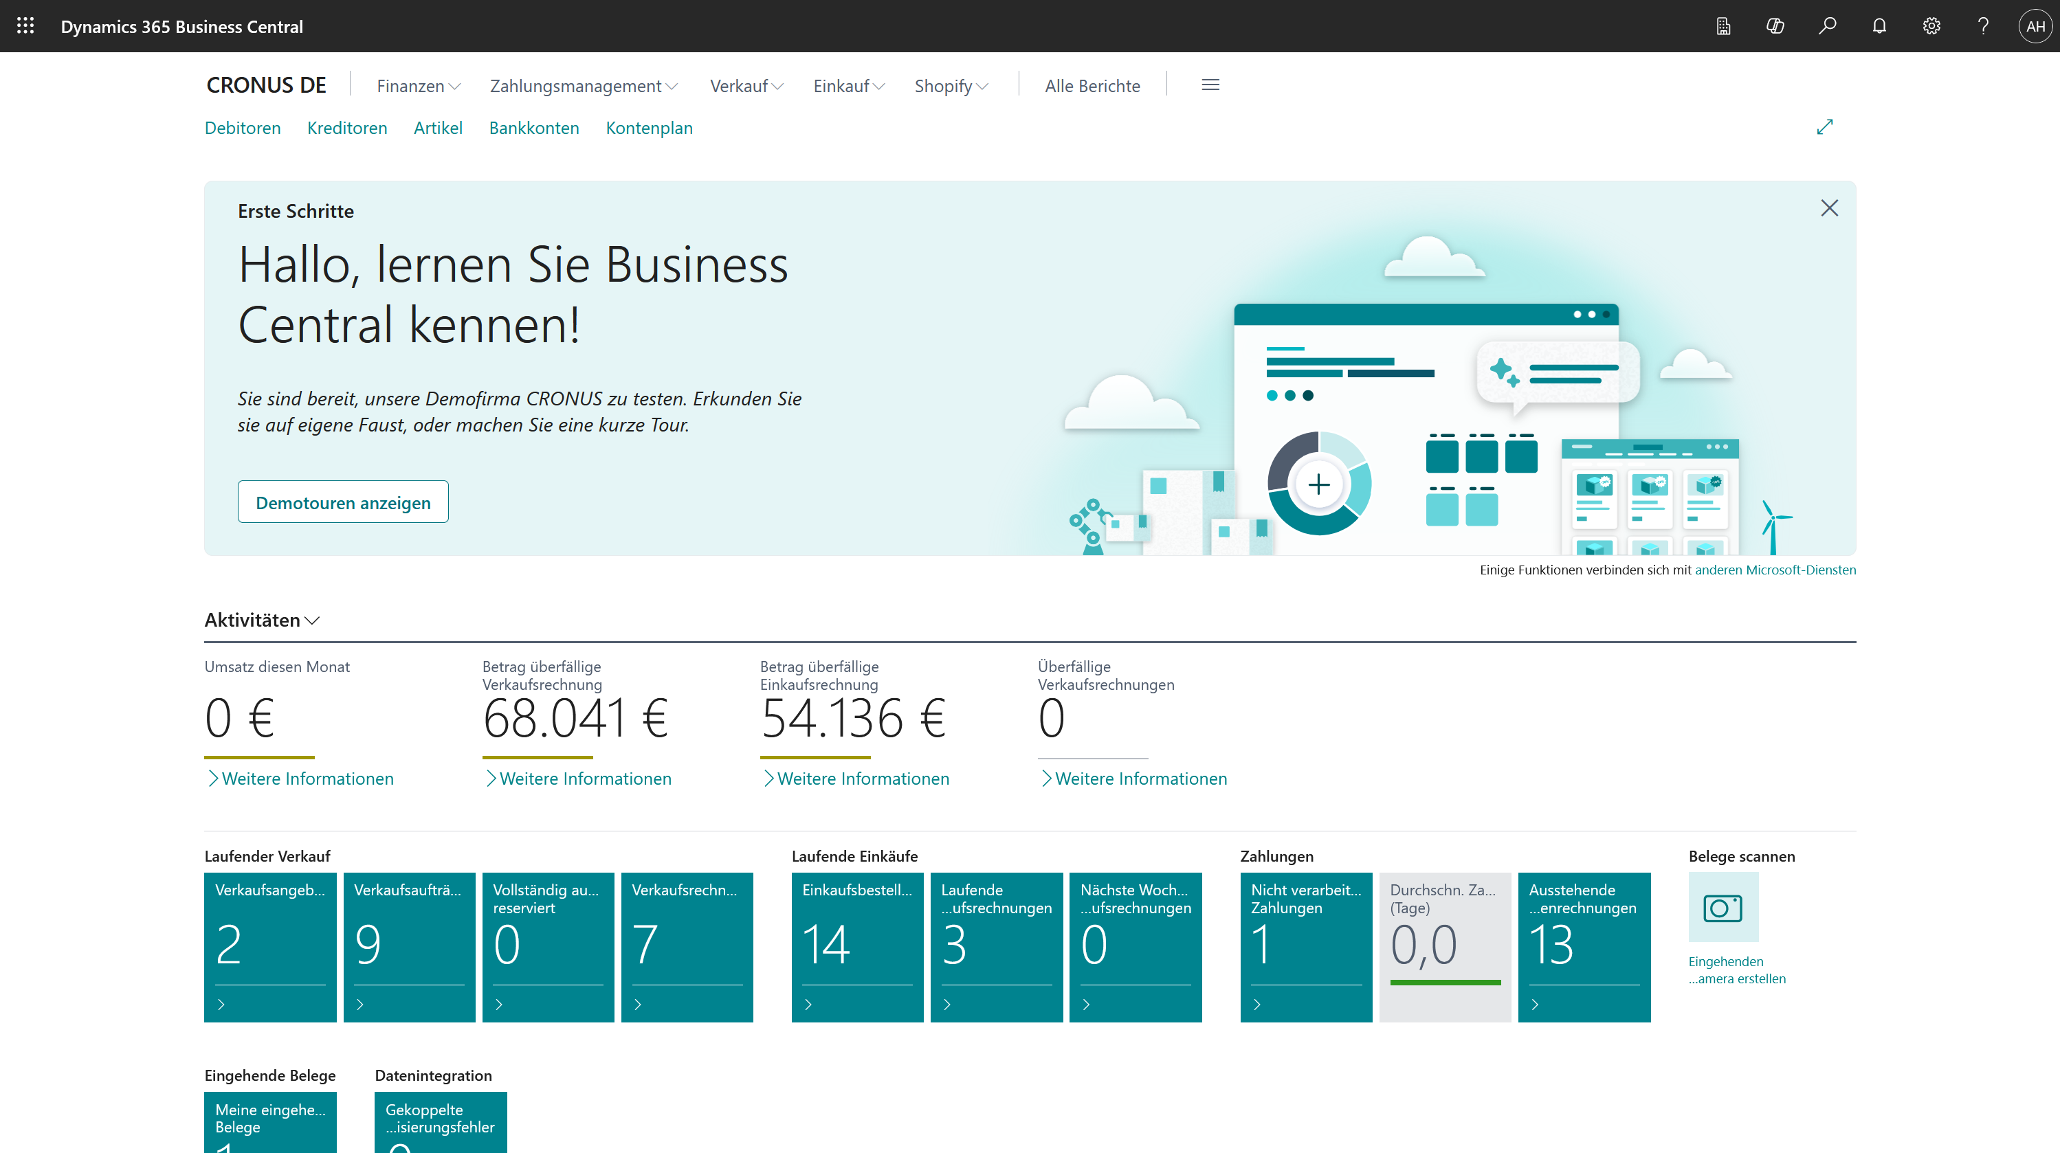Viewport: 2060px width, 1153px height.
Task: Open the Debitoren list
Action: pyautogui.click(x=243, y=128)
